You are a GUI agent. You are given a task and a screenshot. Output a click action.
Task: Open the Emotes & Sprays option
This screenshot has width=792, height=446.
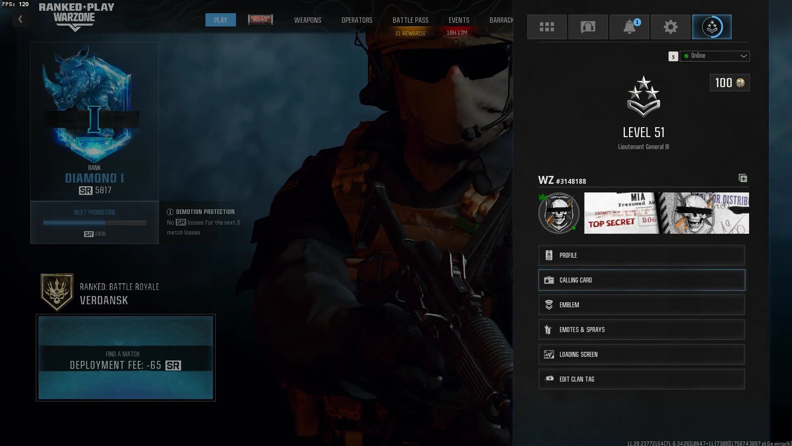click(x=641, y=330)
